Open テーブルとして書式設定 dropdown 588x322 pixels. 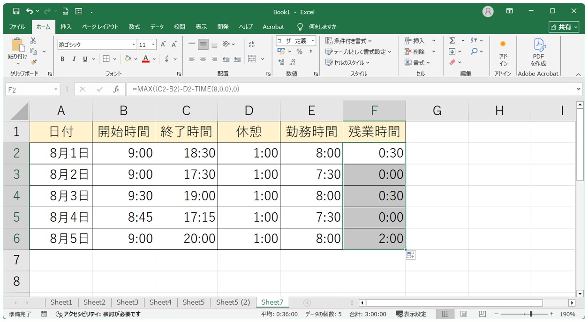(359, 52)
